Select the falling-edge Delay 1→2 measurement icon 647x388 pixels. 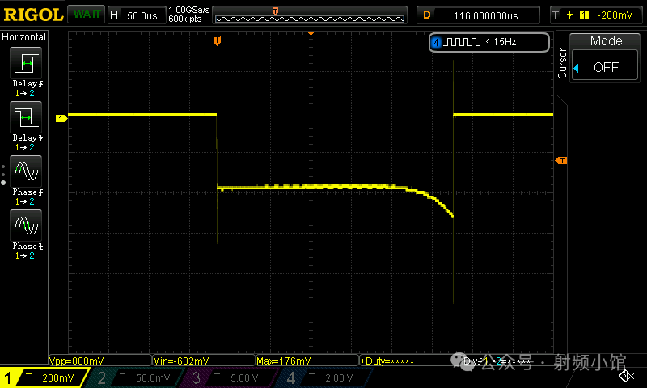25,119
